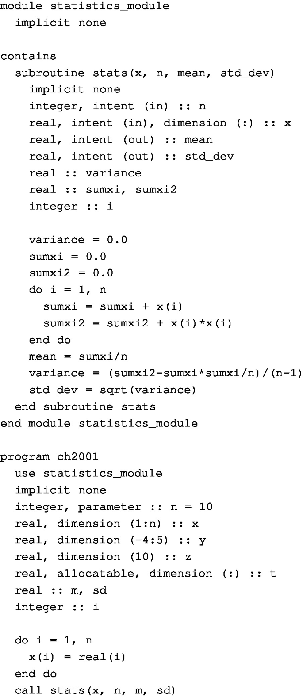This screenshot has height=697, width=303.
Task: Click the 'sumxi = sumxi + x(i)' line
Action: [113, 306]
